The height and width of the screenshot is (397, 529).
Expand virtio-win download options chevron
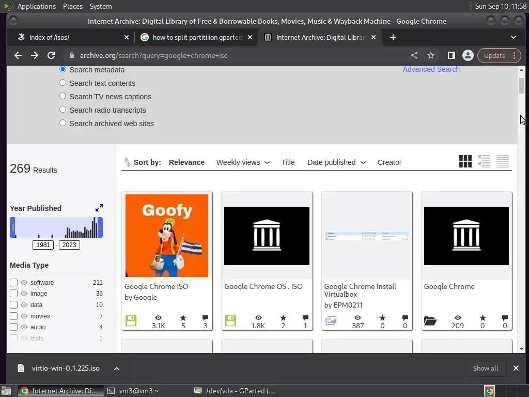point(117,368)
